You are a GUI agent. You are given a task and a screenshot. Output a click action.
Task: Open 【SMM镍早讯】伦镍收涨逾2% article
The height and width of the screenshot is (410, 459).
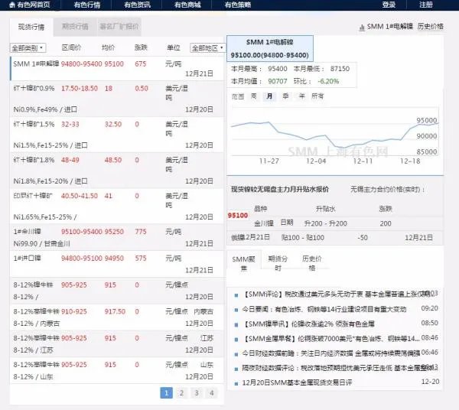[308, 324]
